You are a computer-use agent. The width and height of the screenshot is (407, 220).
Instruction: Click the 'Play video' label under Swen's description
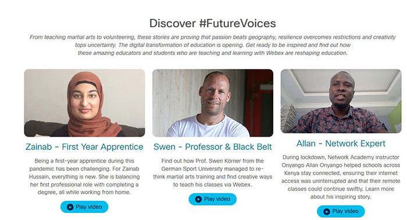pos(217,199)
